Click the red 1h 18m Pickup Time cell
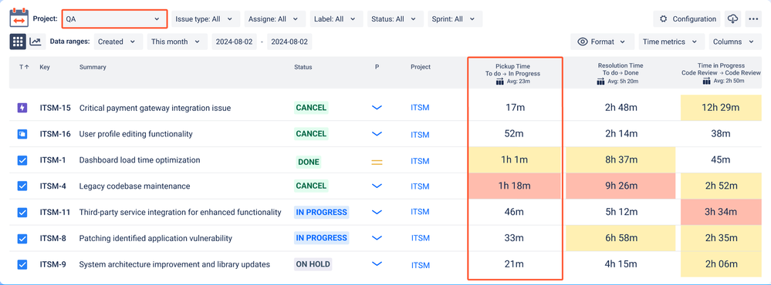This screenshot has width=771, height=285. pyautogui.click(x=514, y=186)
